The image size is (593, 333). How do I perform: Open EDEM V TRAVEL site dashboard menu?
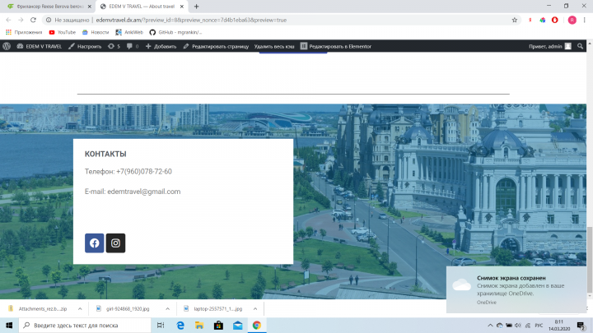pos(39,46)
